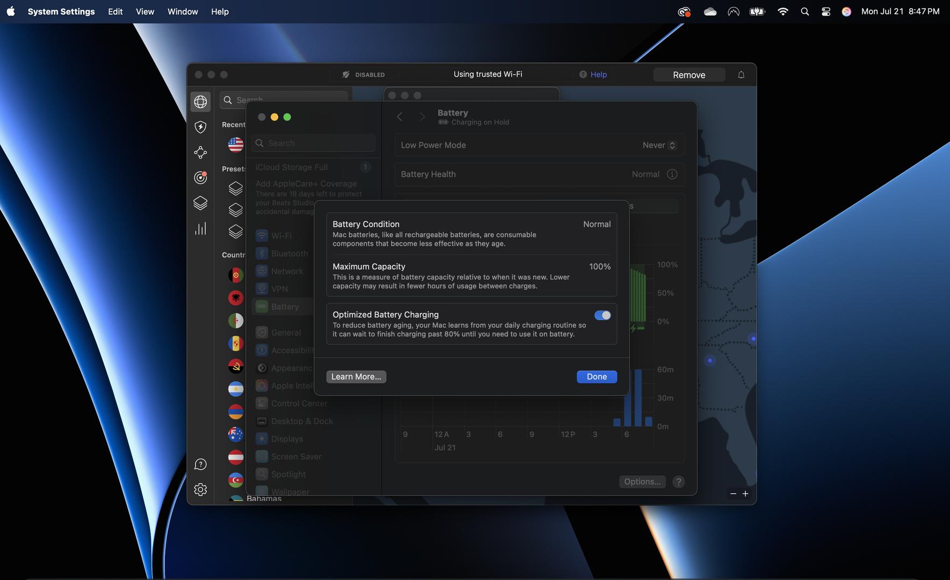The image size is (950, 580).
Task: Open Control Center in menu bar
Action: coord(826,11)
